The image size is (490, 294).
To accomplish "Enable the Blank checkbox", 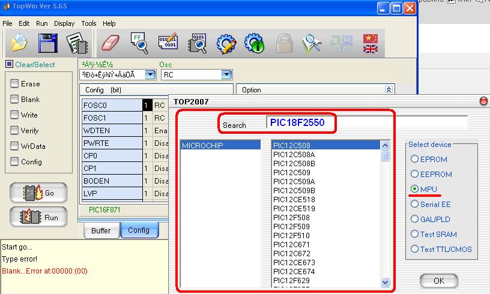I will (14, 99).
